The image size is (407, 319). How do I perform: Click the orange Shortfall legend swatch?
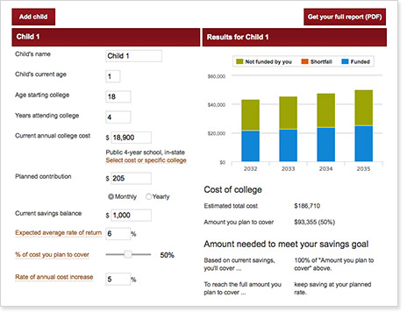coord(304,61)
